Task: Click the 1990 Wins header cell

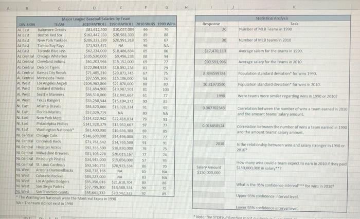Action: click(166, 24)
